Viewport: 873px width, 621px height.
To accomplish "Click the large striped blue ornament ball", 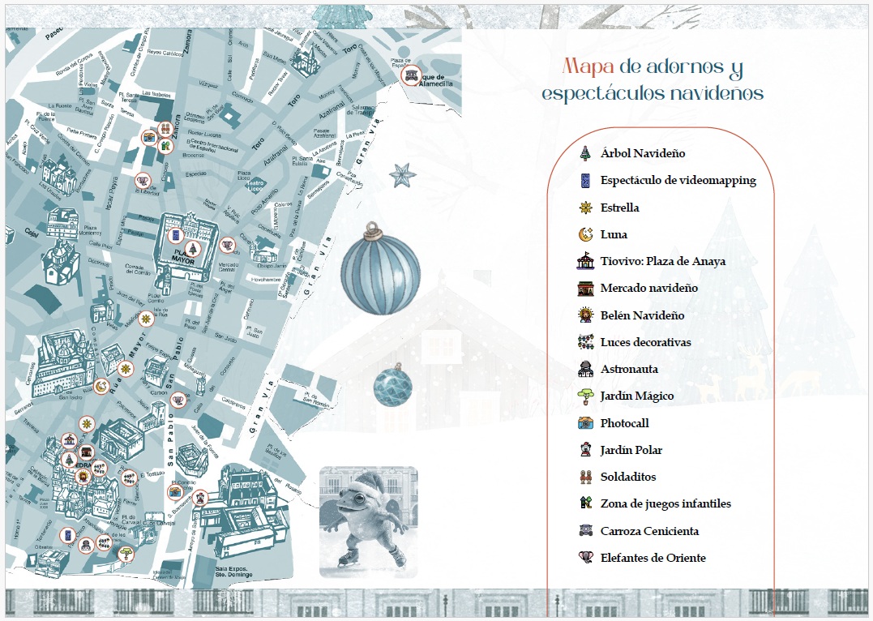I will [x=380, y=272].
